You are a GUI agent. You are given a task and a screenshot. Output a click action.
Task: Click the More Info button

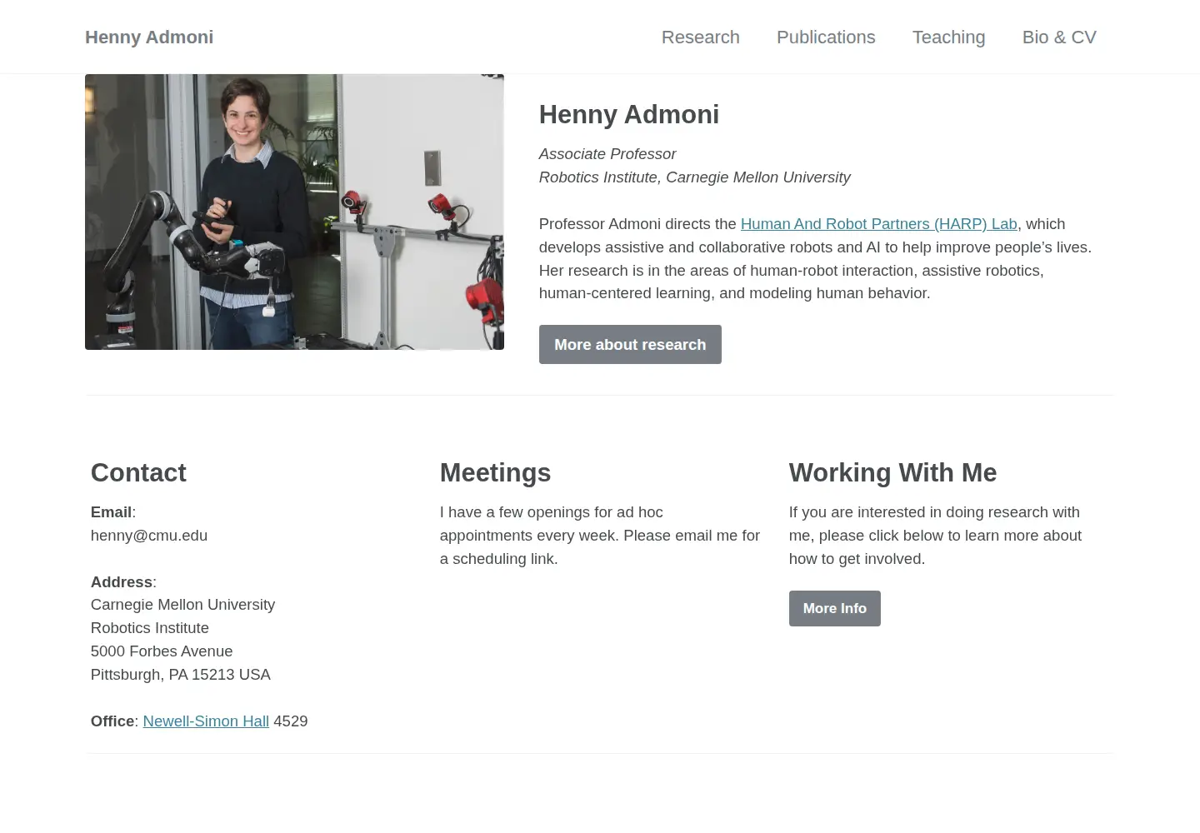[x=834, y=609]
